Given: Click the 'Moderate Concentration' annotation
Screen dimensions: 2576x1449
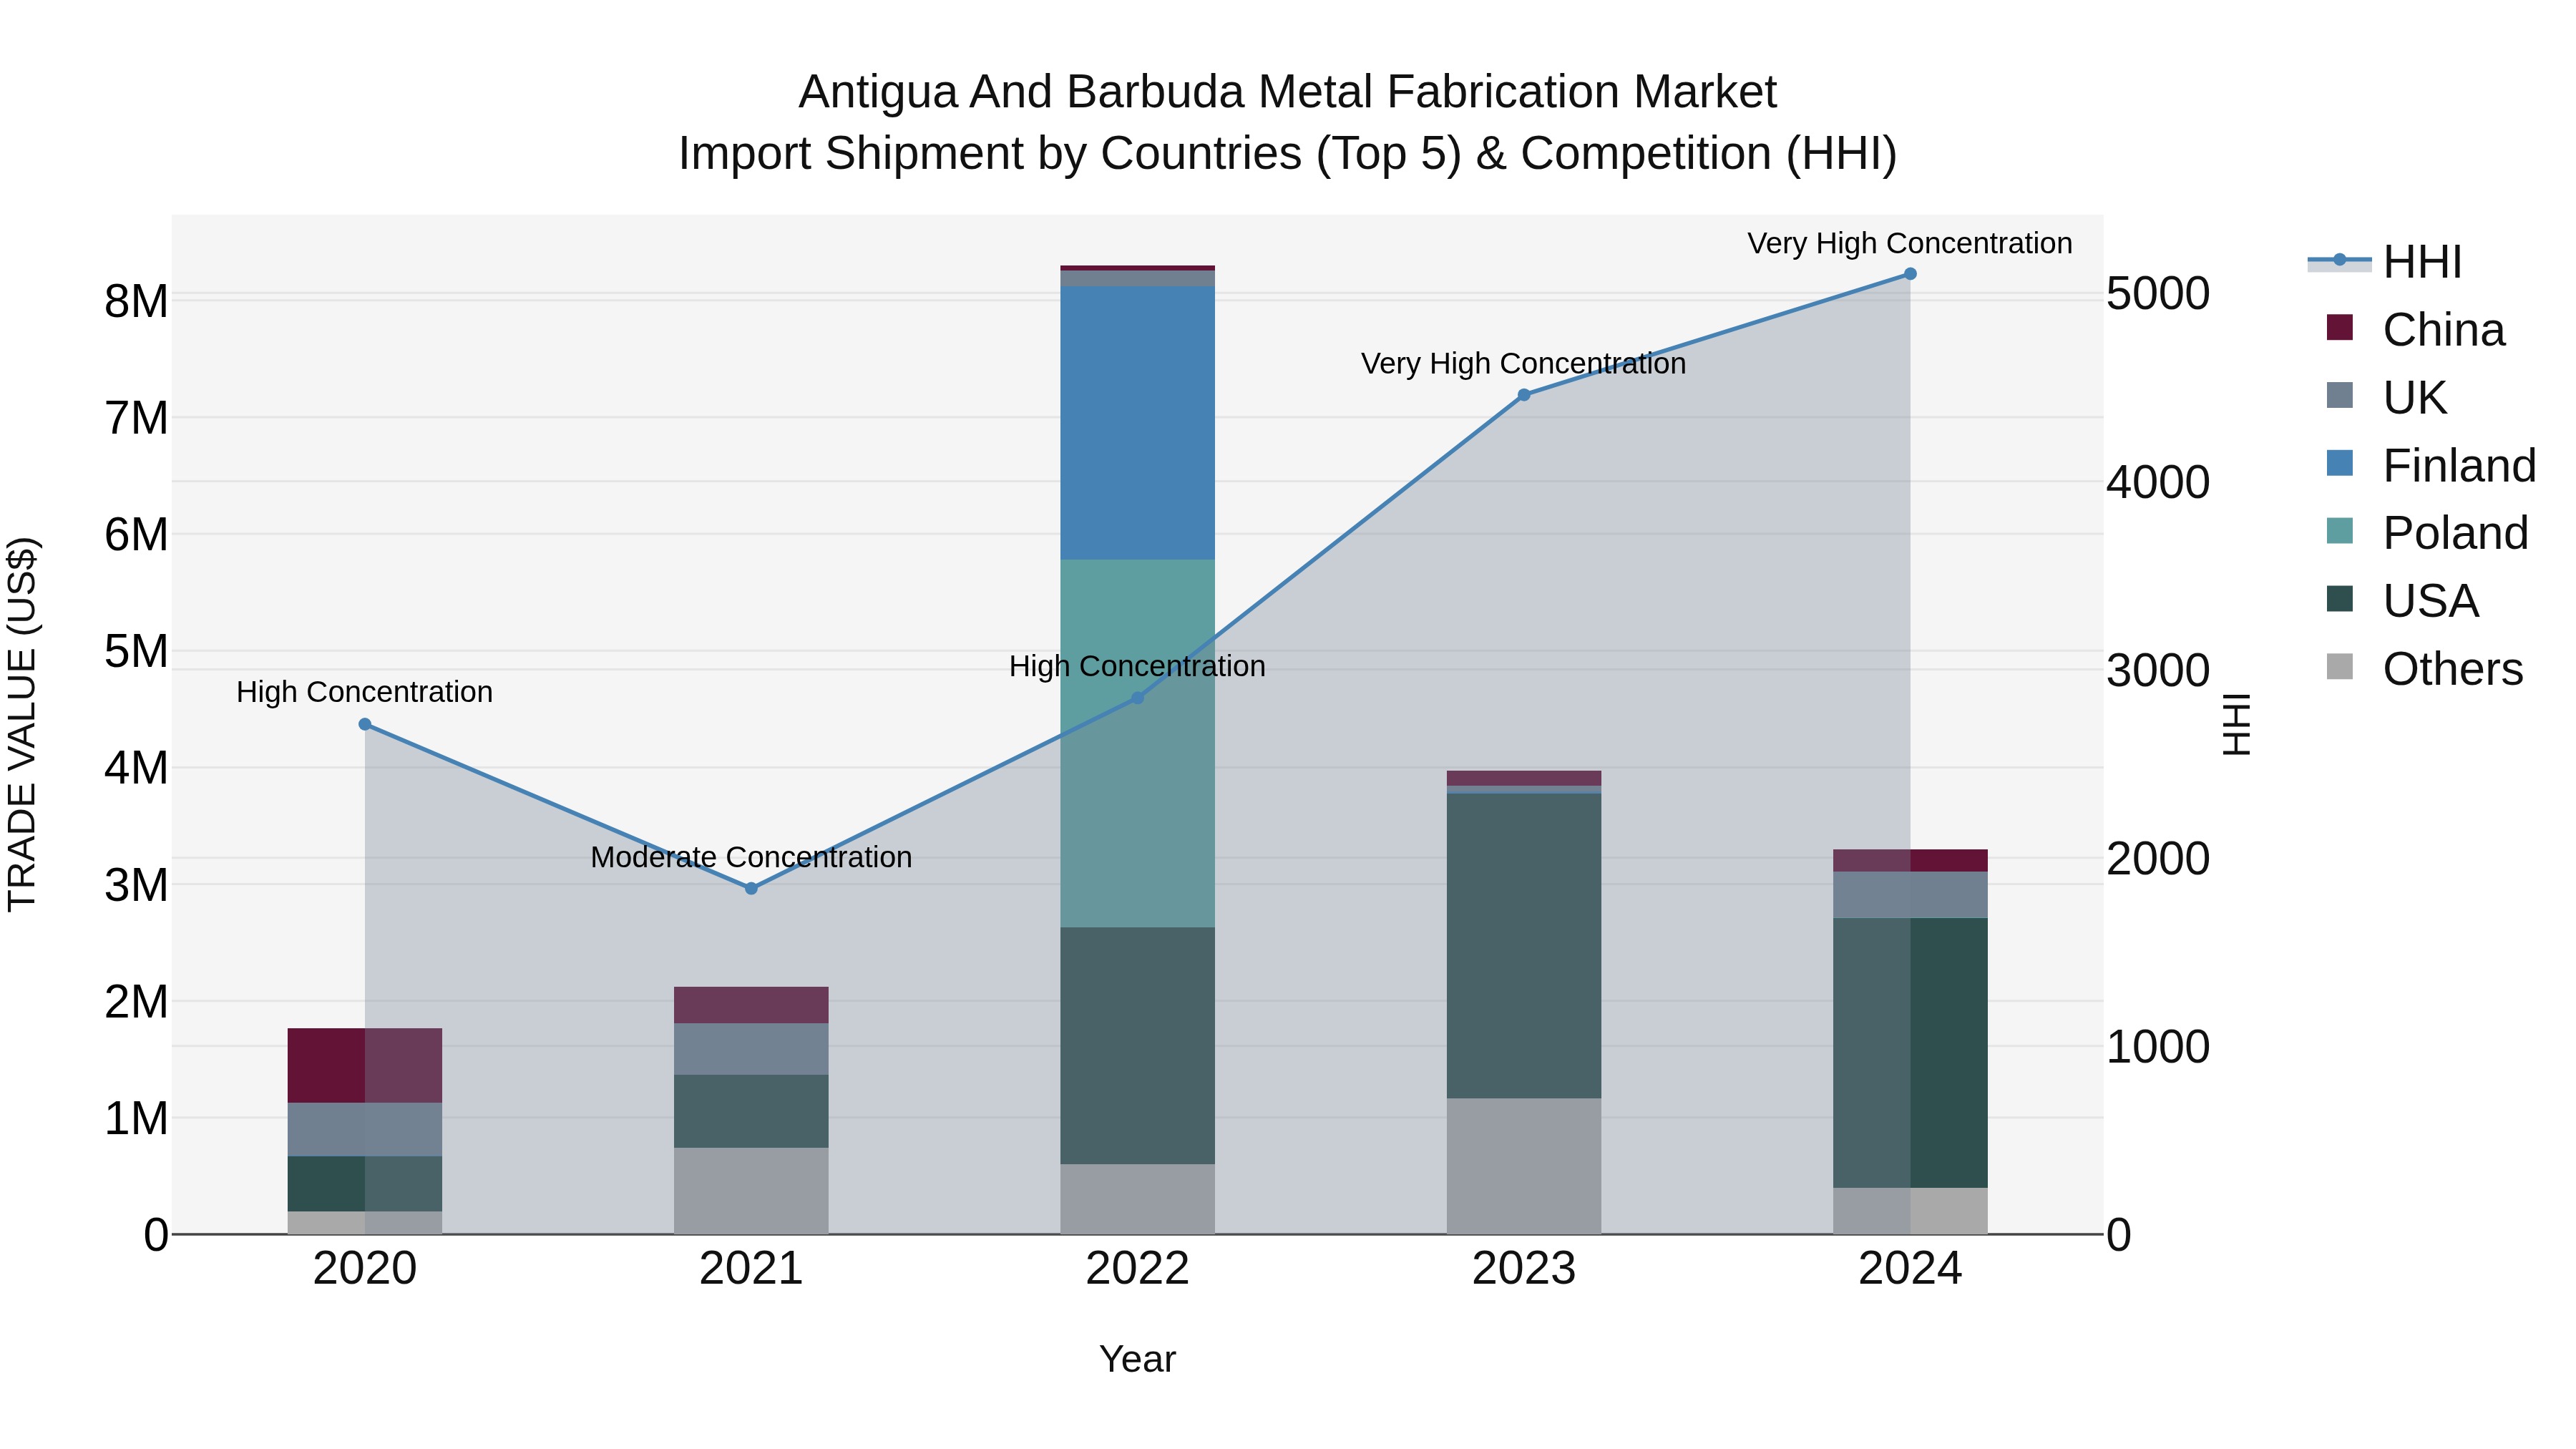Looking at the screenshot, I should [751, 857].
